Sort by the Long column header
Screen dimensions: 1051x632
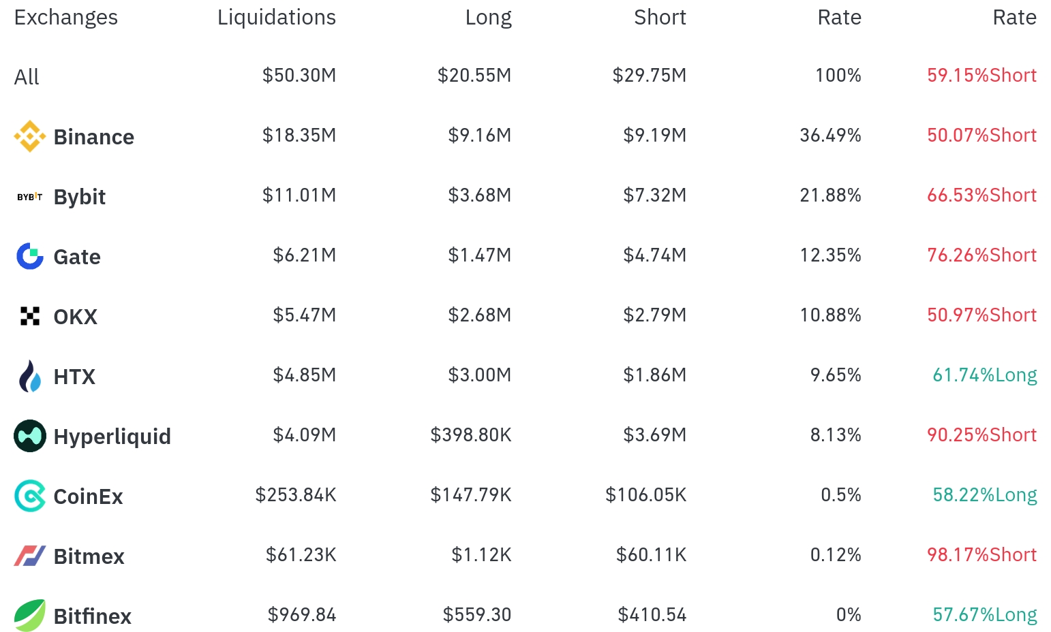[x=488, y=17]
